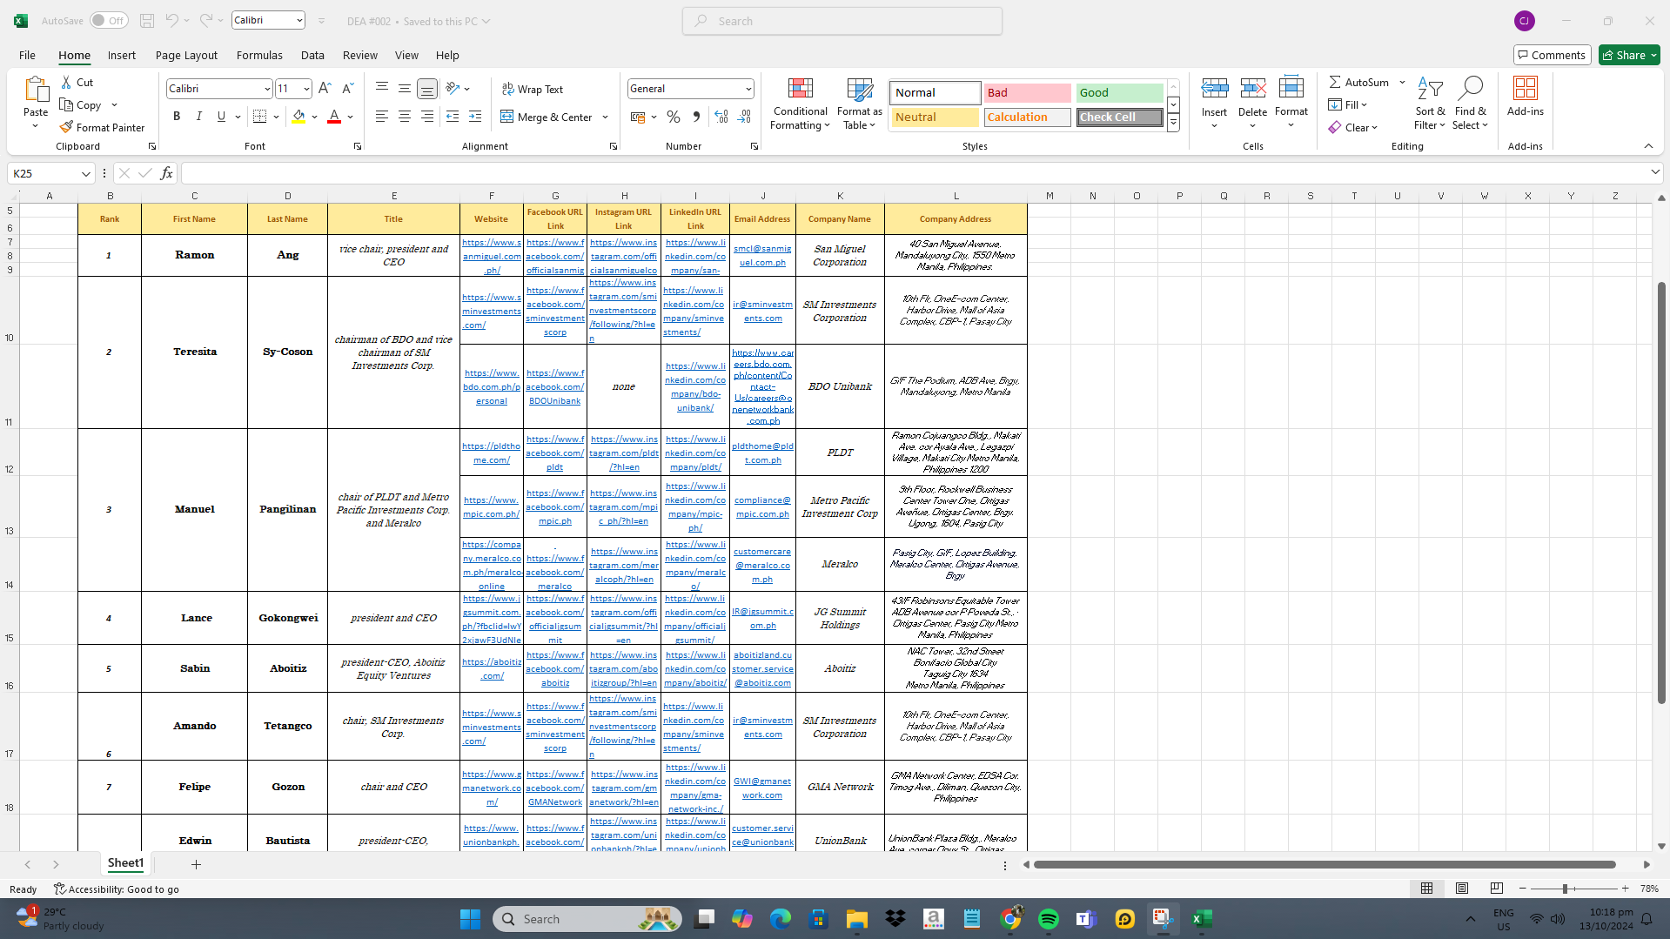Switch to the Insert tab
The width and height of the screenshot is (1670, 939).
(x=122, y=55)
